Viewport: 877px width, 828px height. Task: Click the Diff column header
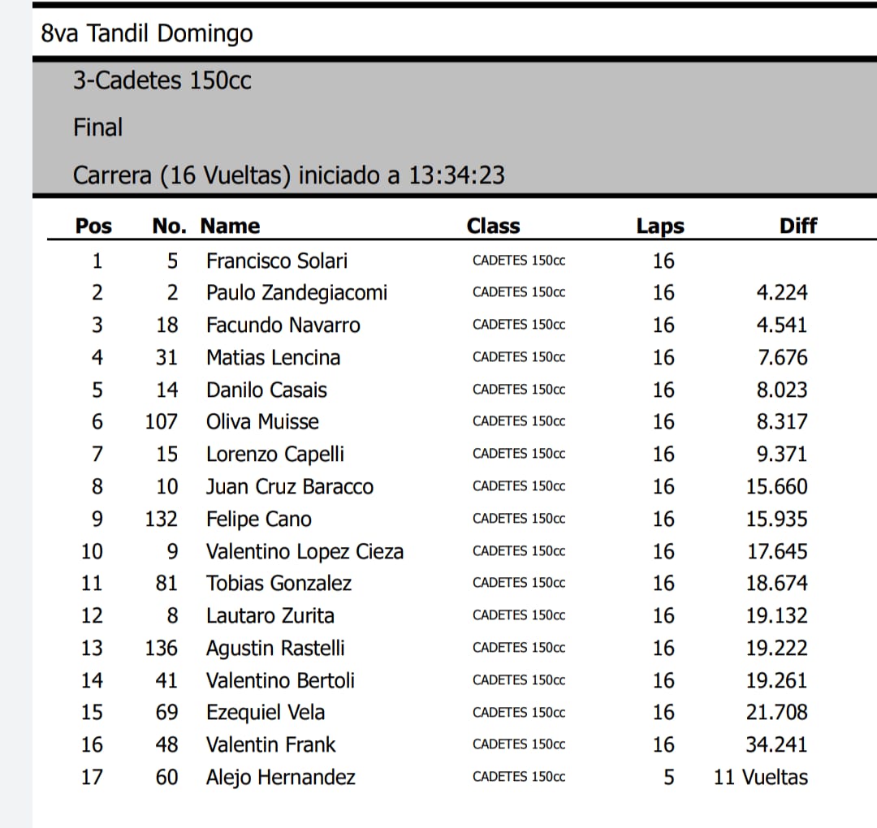[x=798, y=226]
